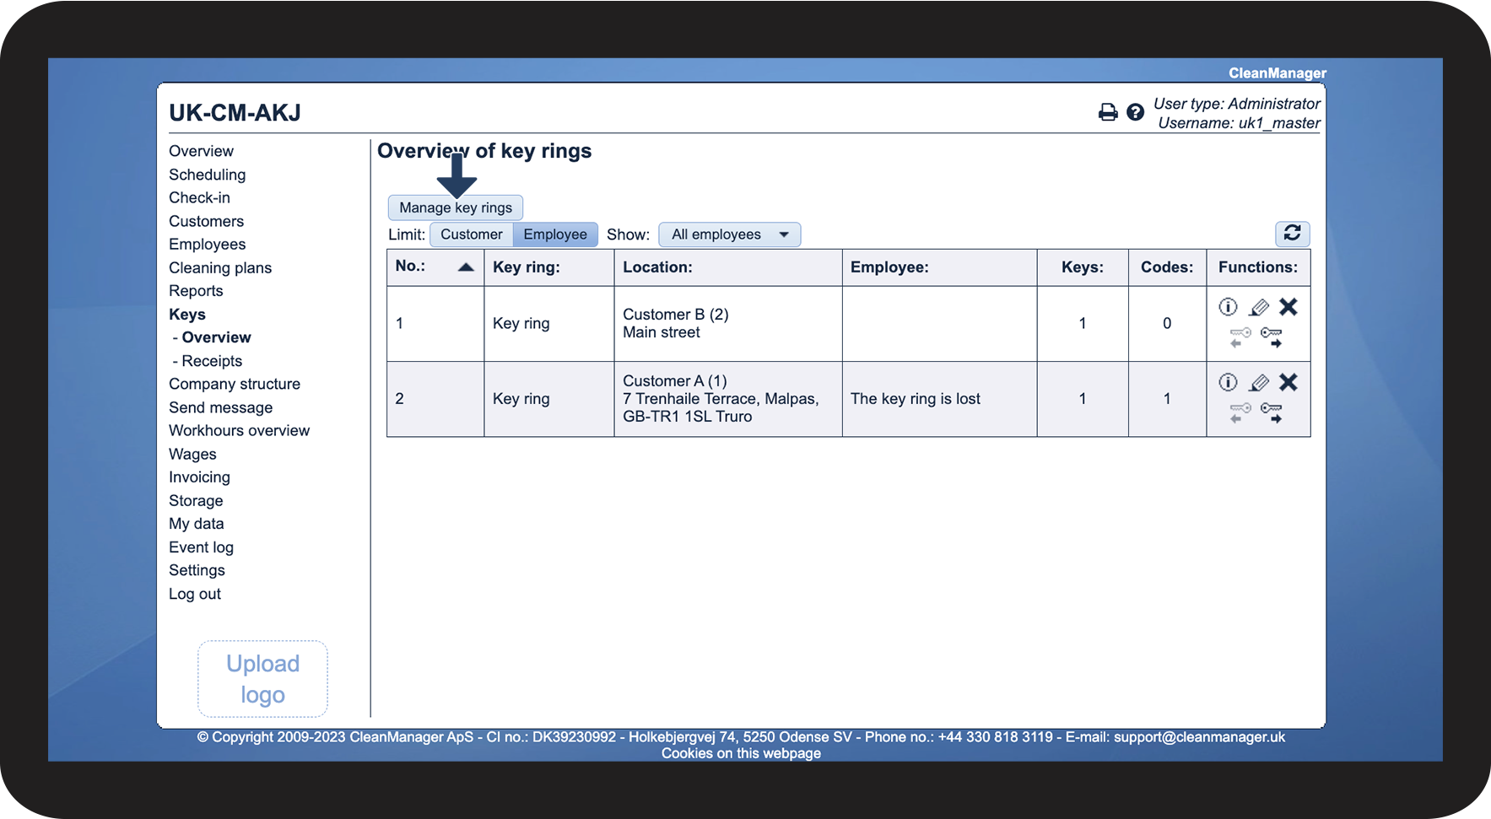Edit key ring 1 with pencil icon
This screenshot has height=819, width=1491.
pos(1258,307)
